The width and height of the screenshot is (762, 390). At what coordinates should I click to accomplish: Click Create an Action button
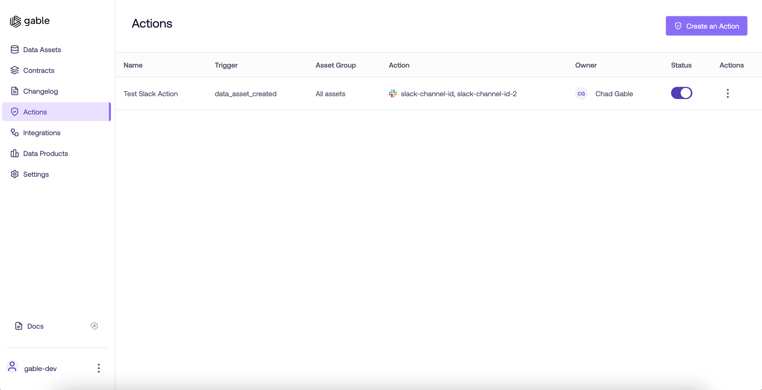coord(706,26)
